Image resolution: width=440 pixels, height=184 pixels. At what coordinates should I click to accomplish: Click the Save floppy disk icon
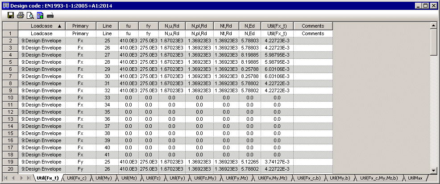(x=10, y=16)
